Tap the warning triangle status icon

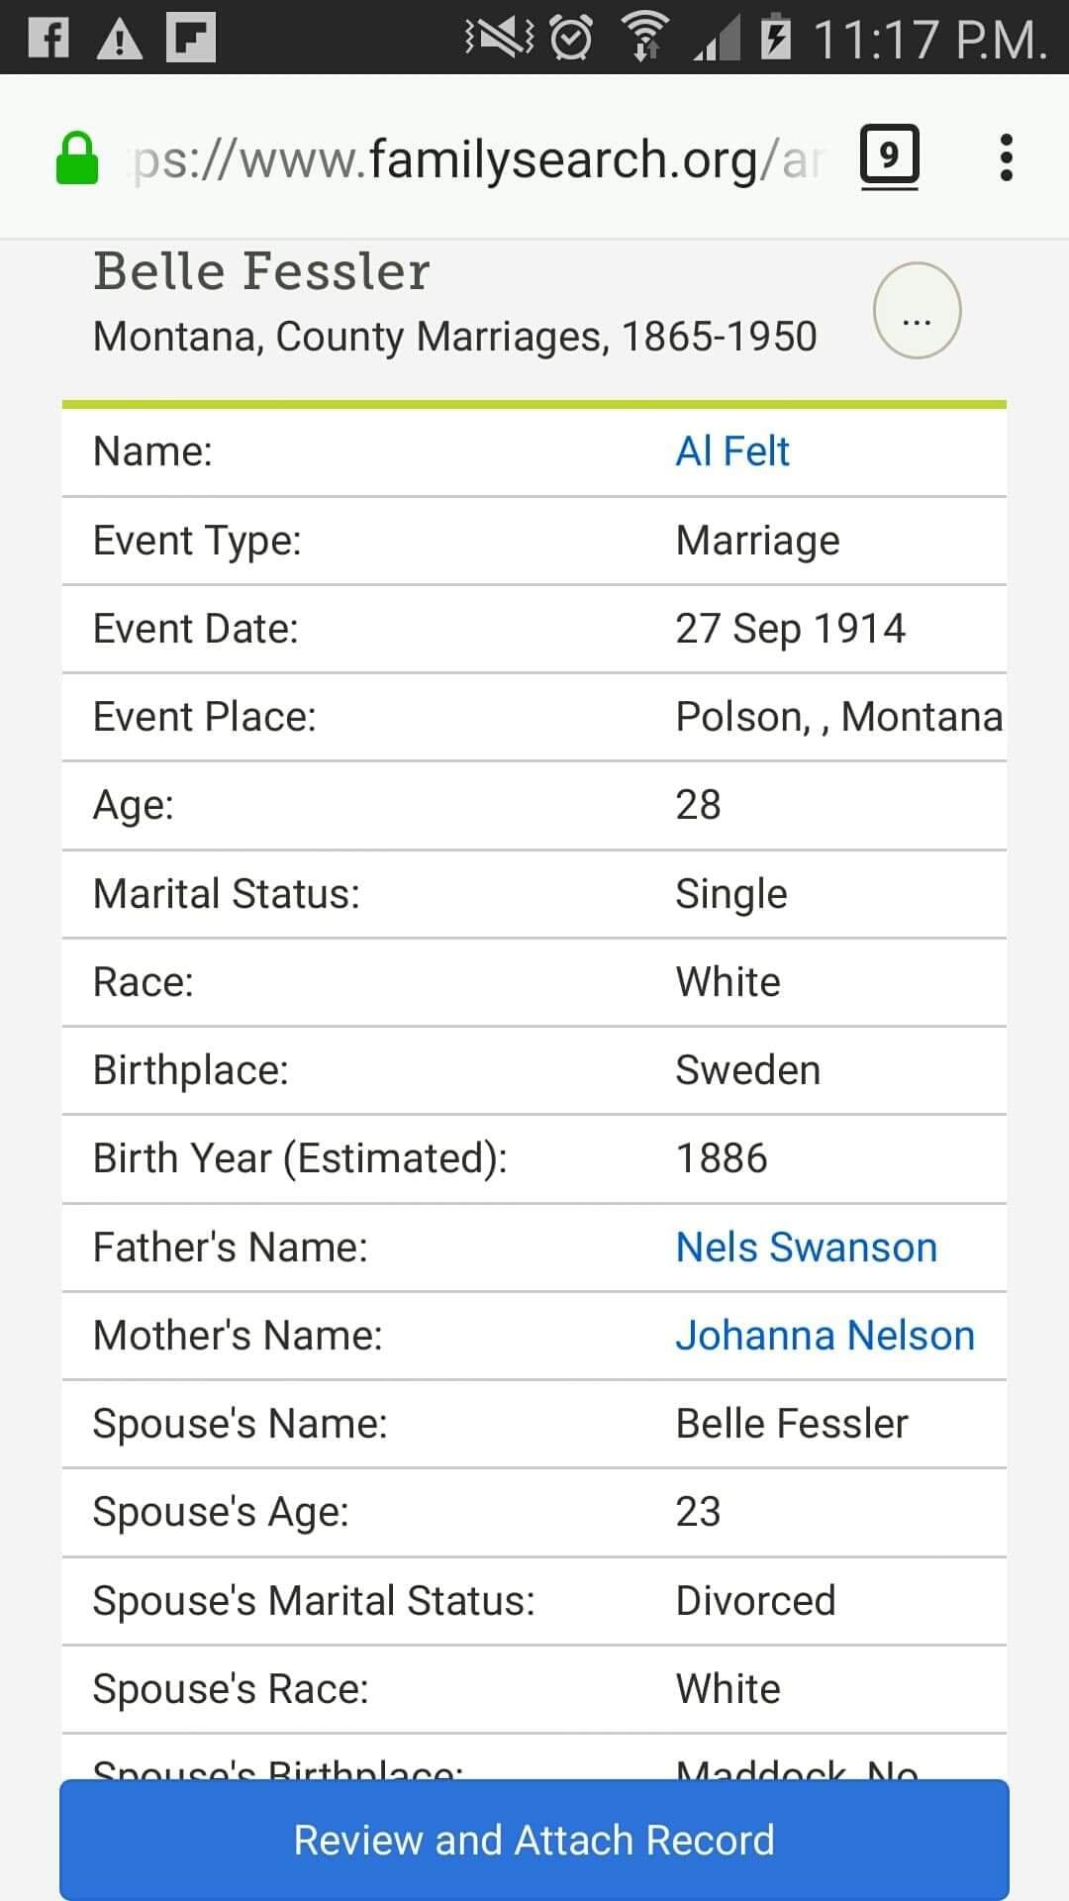click(x=120, y=40)
